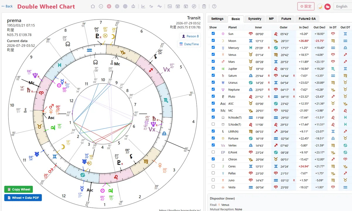The width and height of the screenshot is (352, 211).
Task: Open the grid table tool icon
Action: pos(170,6)
